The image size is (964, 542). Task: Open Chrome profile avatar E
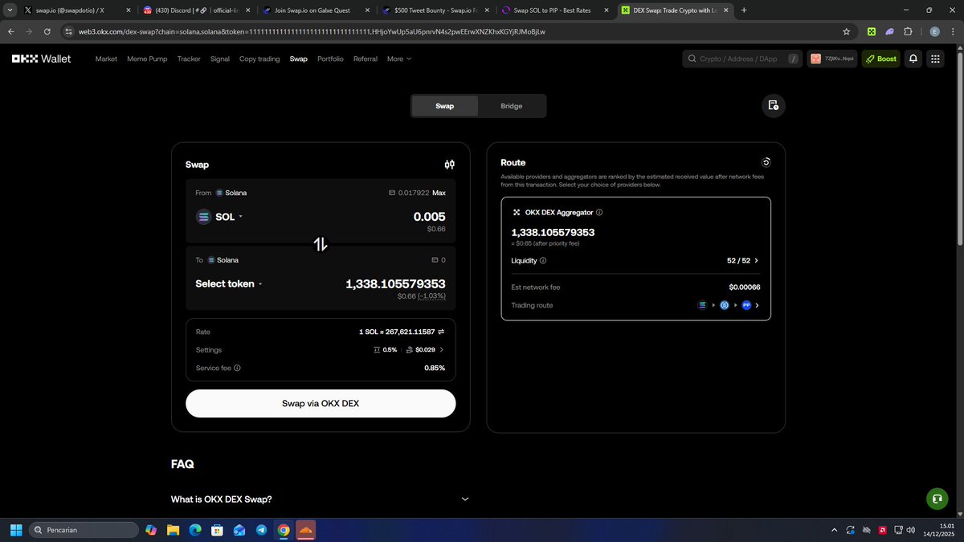(x=934, y=32)
